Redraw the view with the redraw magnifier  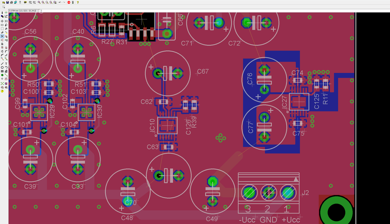51,2
